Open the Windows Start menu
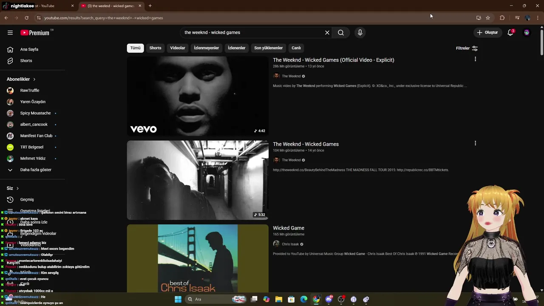The image size is (544, 306). pyautogui.click(x=178, y=299)
